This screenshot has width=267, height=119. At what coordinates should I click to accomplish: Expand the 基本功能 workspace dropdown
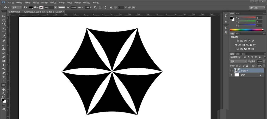(257, 7)
